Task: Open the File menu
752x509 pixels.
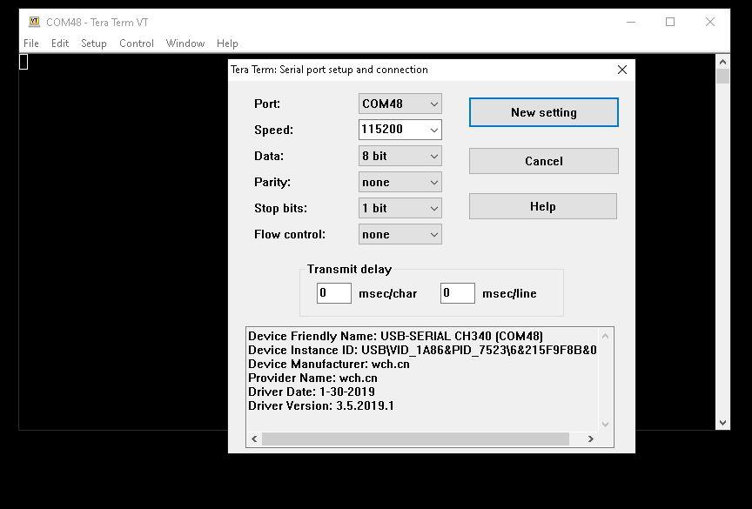Action: (31, 44)
